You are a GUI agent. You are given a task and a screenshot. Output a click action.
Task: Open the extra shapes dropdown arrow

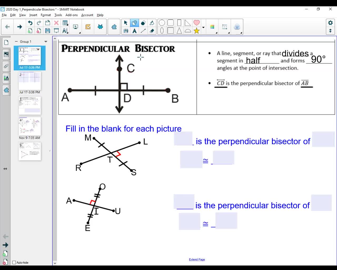point(203,27)
